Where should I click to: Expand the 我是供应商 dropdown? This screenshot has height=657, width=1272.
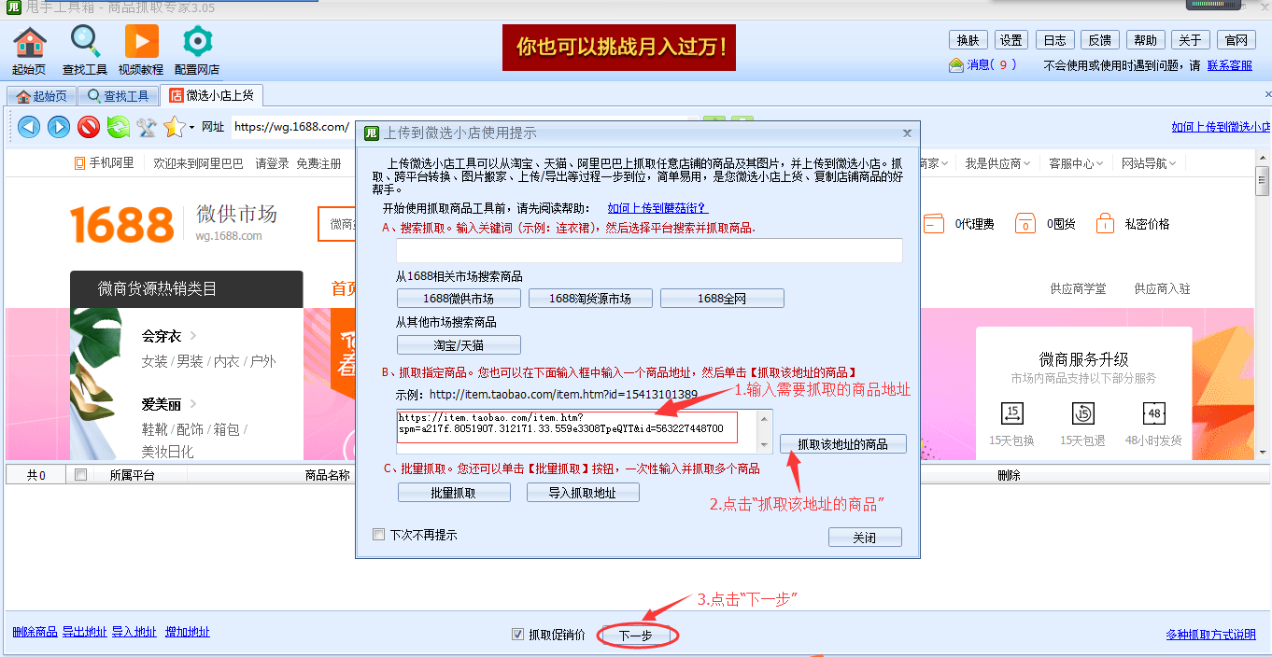[x=1026, y=163]
